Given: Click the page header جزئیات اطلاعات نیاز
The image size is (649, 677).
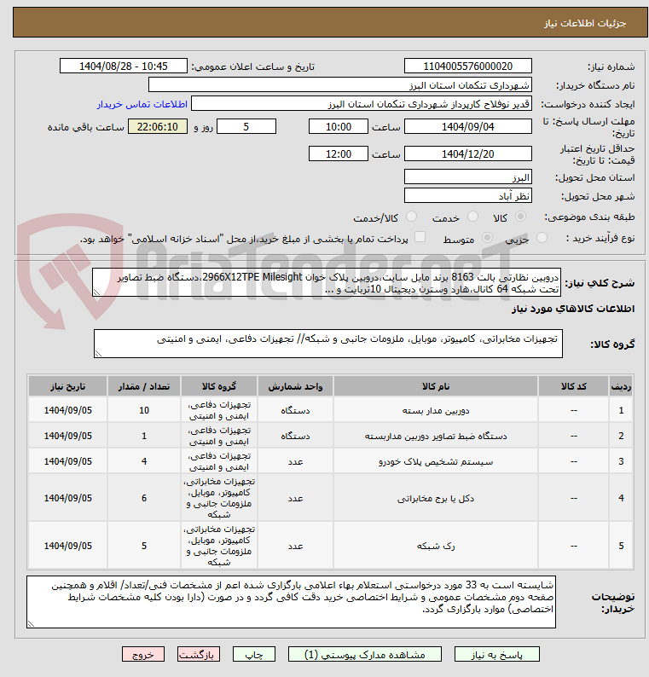Looking at the screenshot, I should (585, 23).
